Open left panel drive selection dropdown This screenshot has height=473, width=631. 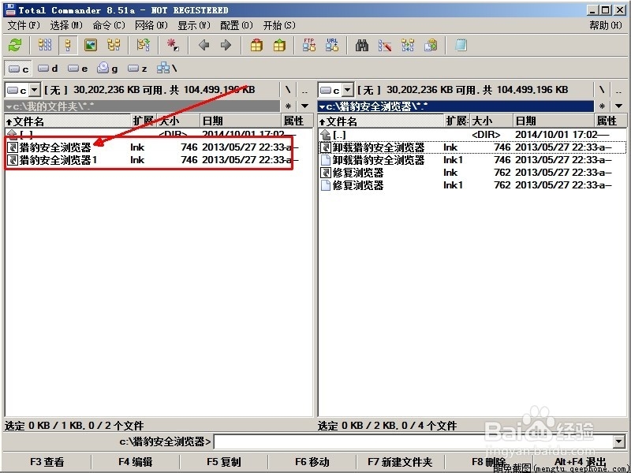tap(35, 90)
